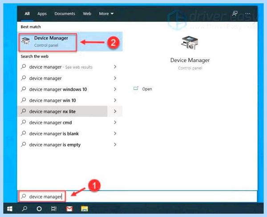267x217 pixels.
Task: Click the feedback person icon in header
Action: pos(235,13)
